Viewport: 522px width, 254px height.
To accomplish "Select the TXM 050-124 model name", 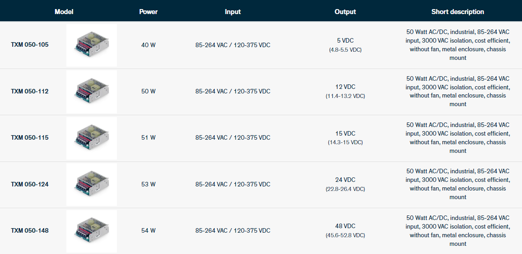I will (x=30, y=184).
